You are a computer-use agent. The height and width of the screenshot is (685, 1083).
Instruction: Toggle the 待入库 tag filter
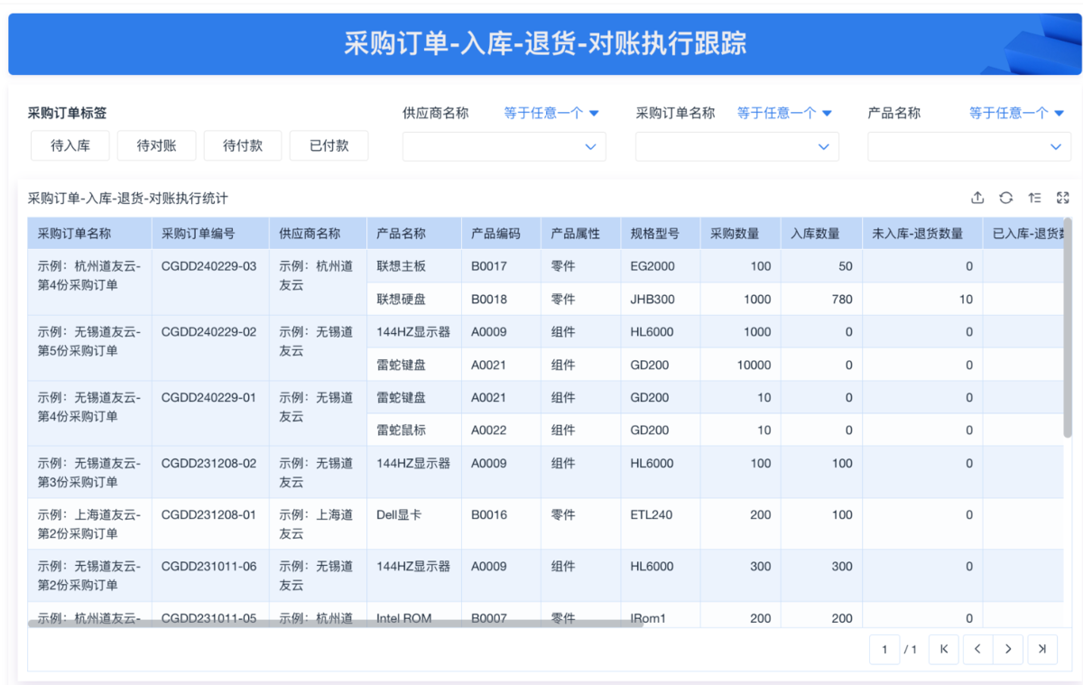pos(70,145)
